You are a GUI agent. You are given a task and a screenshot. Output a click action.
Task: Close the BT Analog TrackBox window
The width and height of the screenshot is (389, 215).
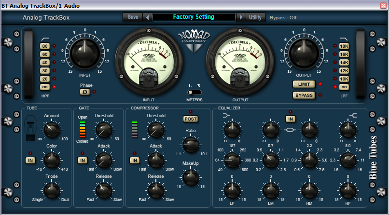383,5
